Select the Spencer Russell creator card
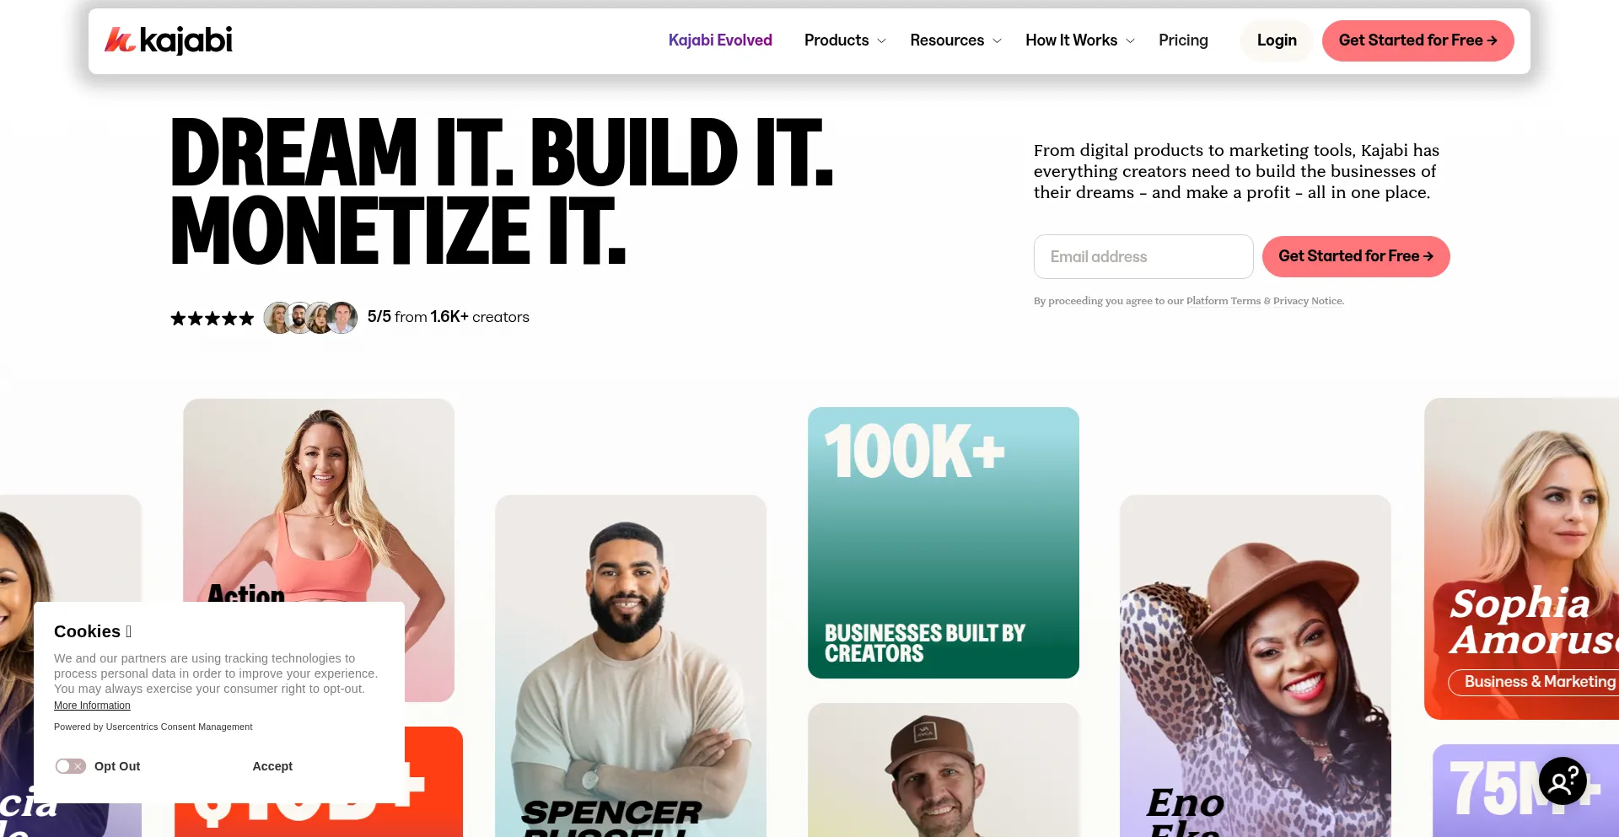Image resolution: width=1619 pixels, height=837 pixels. tap(630, 666)
